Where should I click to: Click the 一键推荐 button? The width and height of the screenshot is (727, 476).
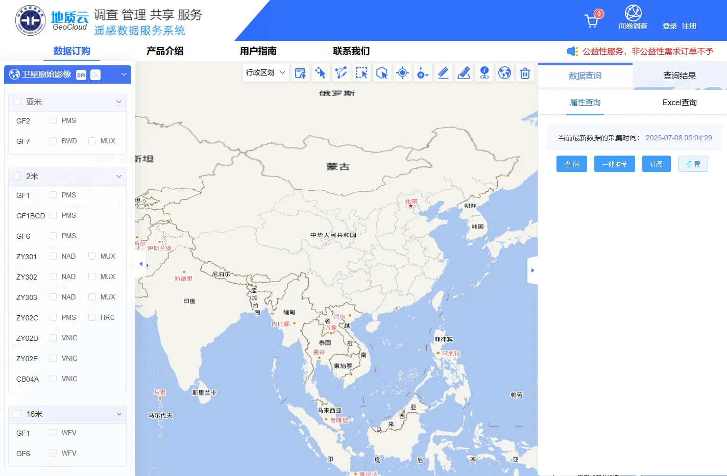(615, 164)
